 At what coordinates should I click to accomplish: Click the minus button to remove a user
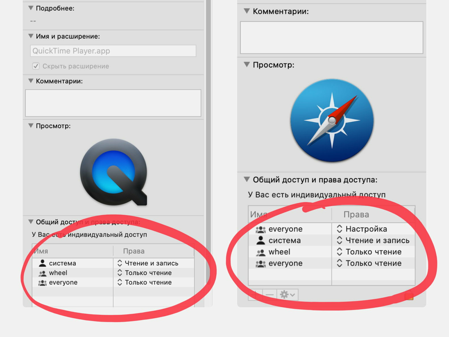270,295
